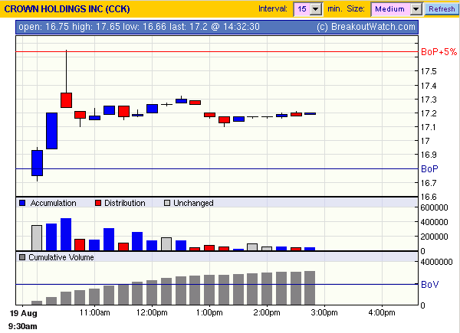
Task: Click the red Distribution legend swatch
Action: point(98,203)
